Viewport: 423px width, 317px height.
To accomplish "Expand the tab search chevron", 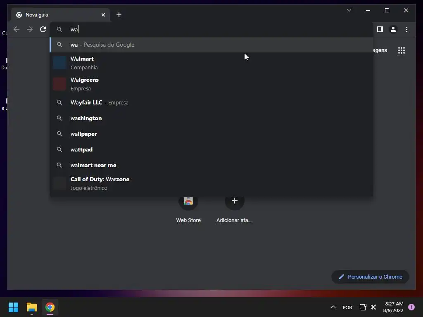I will (349, 10).
